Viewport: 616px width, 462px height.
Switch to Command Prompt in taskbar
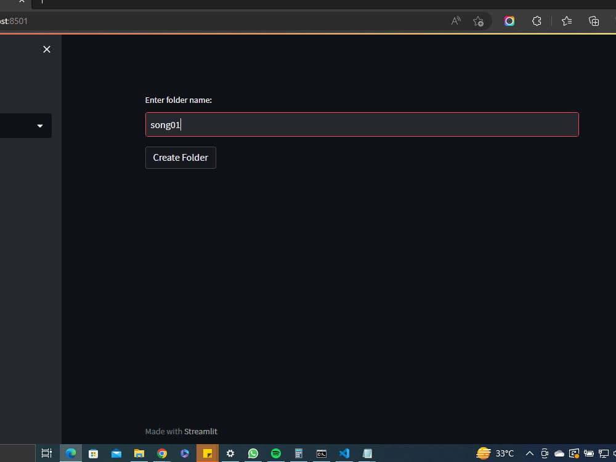322,454
